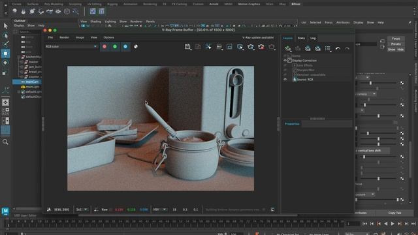Viewport: 418px width, 235px height.
Task: Open the Options menu in V-Ray Frame Buffer
Action: pos(109,38)
